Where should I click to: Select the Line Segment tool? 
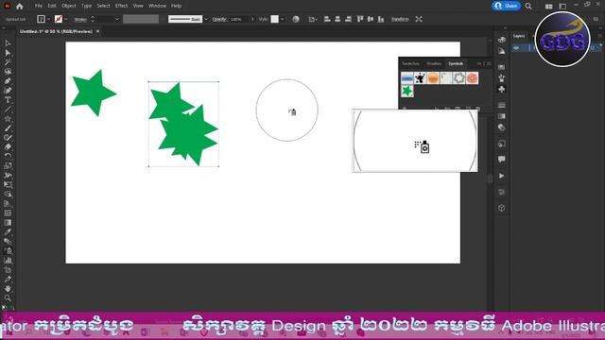(8, 110)
